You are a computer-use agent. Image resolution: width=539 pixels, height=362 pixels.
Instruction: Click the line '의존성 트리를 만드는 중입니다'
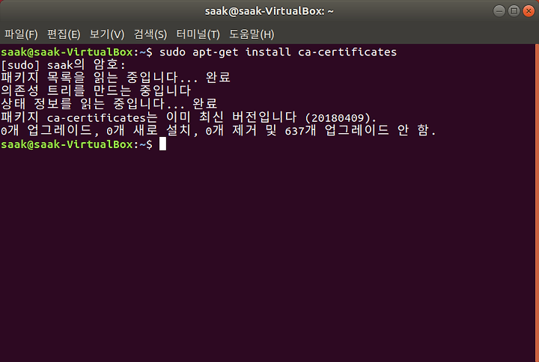96,90
